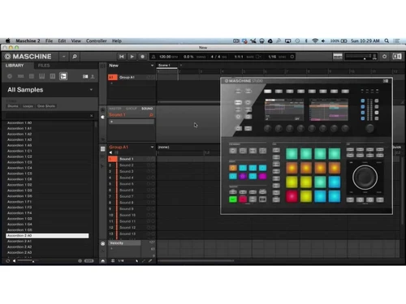Open the Group A1 pattern editor dropdown
Screen dimensions: 406x304
(x=152, y=147)
